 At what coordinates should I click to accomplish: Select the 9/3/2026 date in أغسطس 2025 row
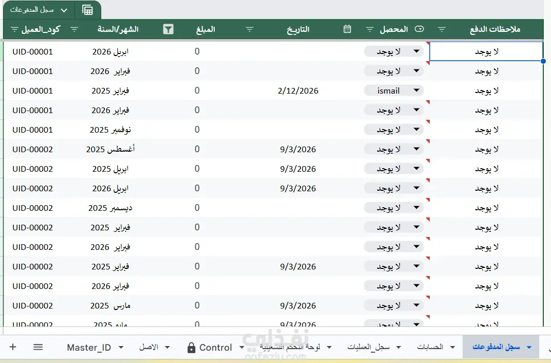pos(298,149)
